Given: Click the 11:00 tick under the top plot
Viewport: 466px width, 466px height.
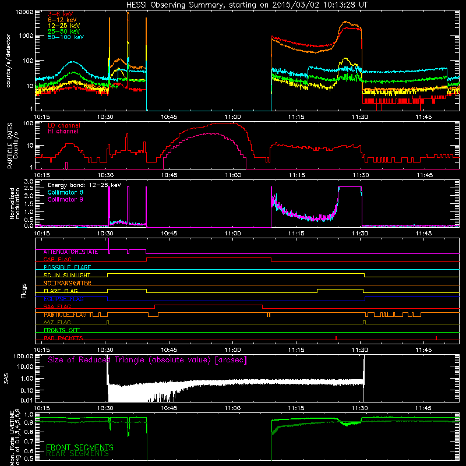Looking at the screenshot, I should point(232,117).
